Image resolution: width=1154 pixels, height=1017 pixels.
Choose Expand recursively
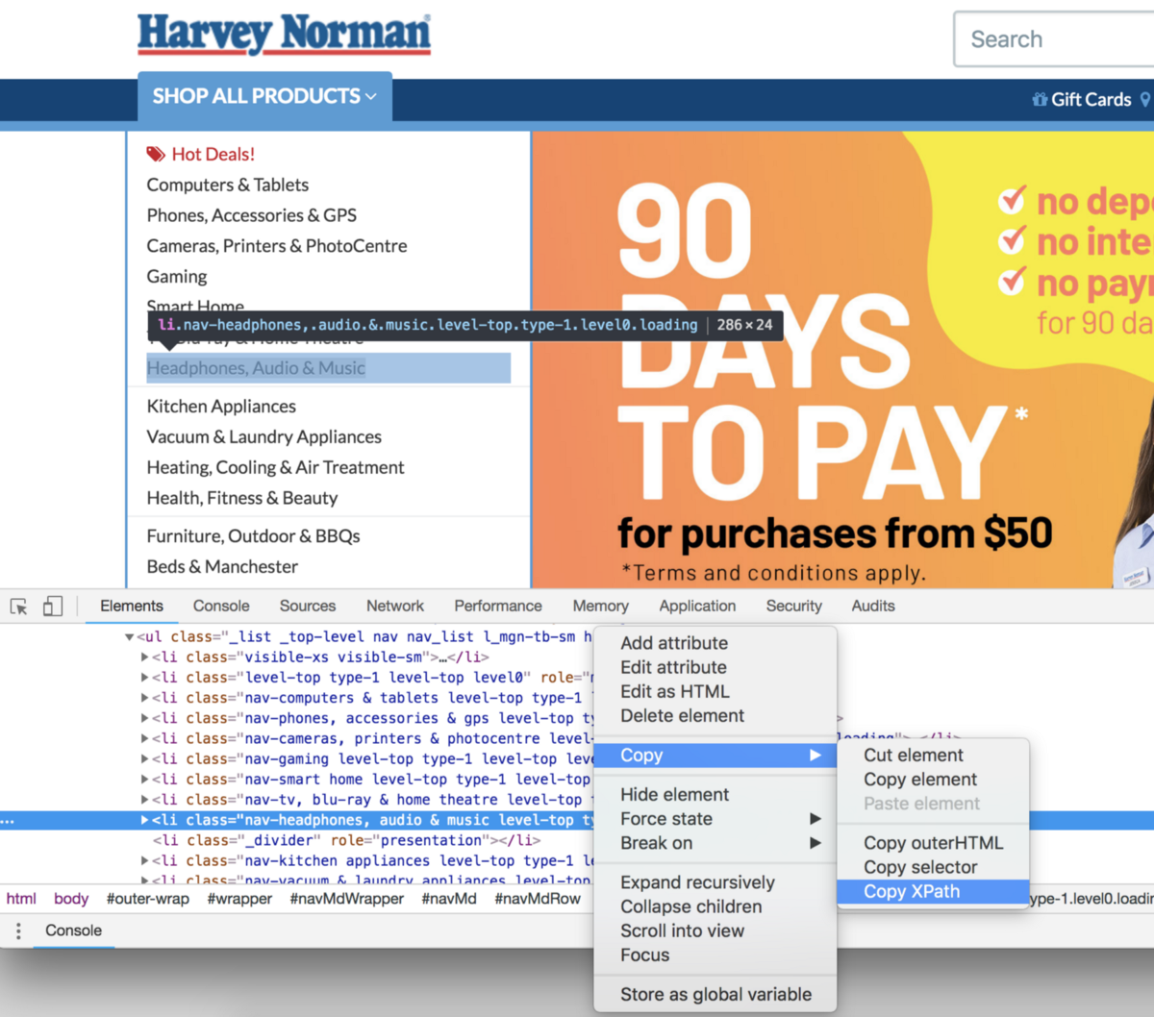coord(715,882)
